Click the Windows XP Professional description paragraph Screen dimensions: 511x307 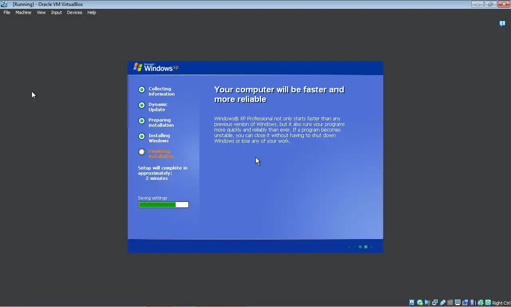click(279, 130)
